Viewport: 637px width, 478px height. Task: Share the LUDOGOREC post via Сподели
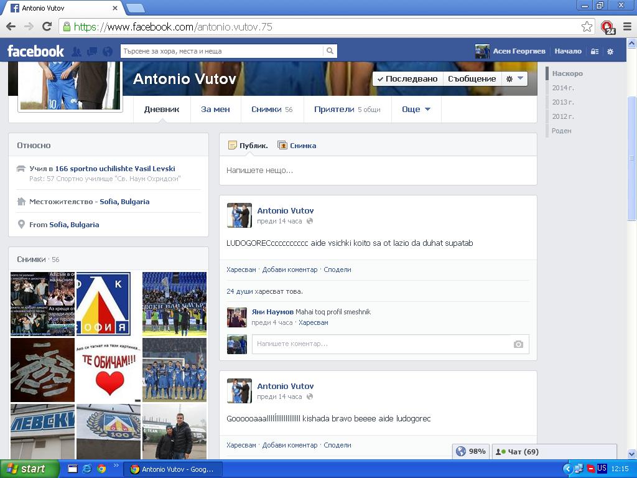point(337,270)
